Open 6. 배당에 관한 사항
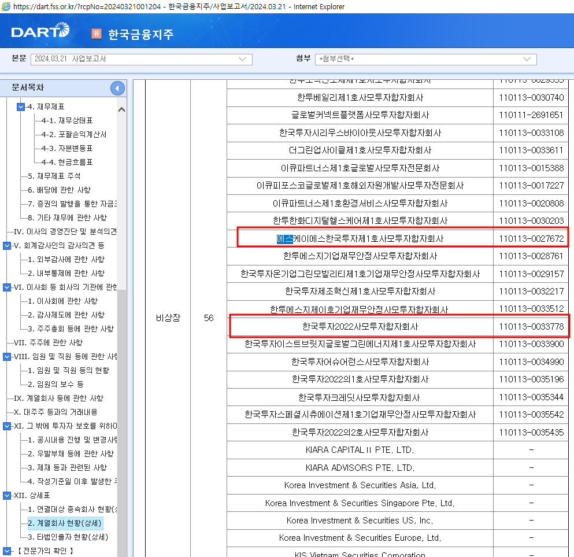The height and width of the screenshot is (557, 574). (60, 190)
